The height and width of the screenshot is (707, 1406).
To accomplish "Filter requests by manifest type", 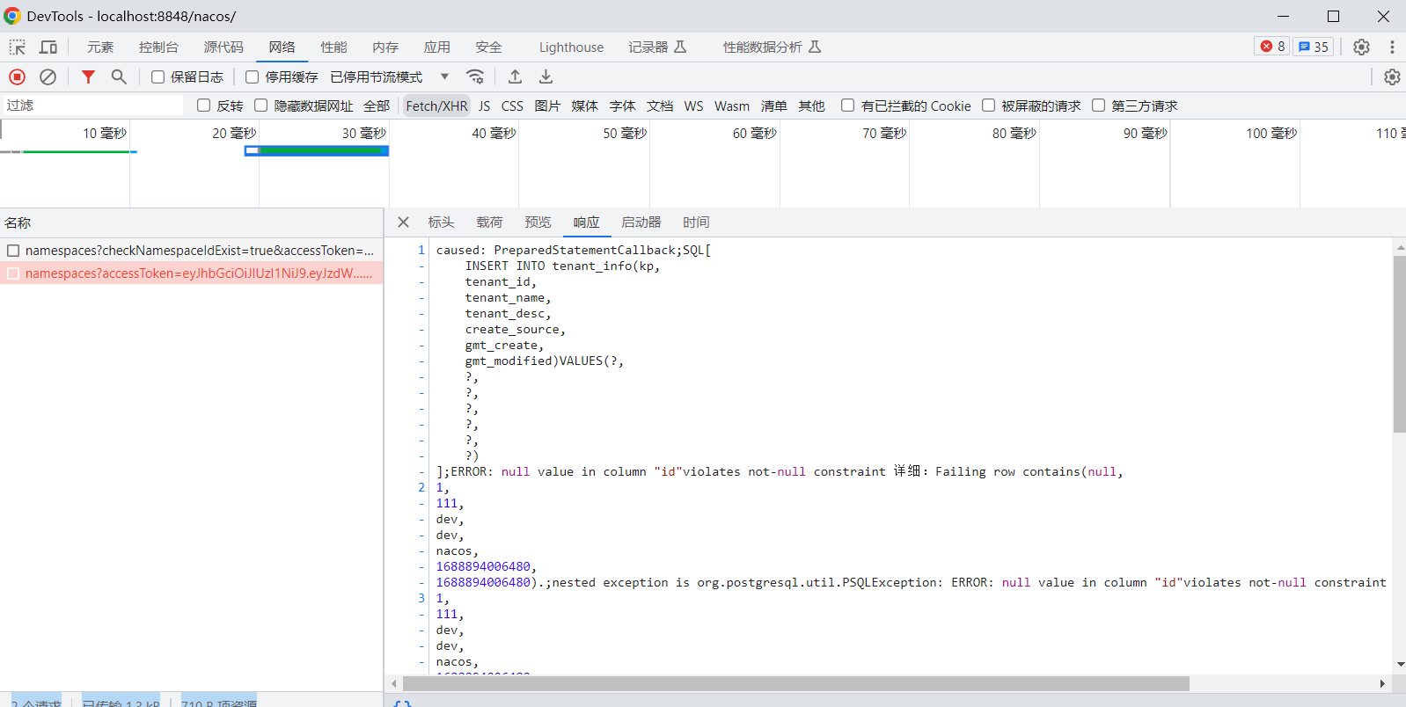I will coord(773,106).
